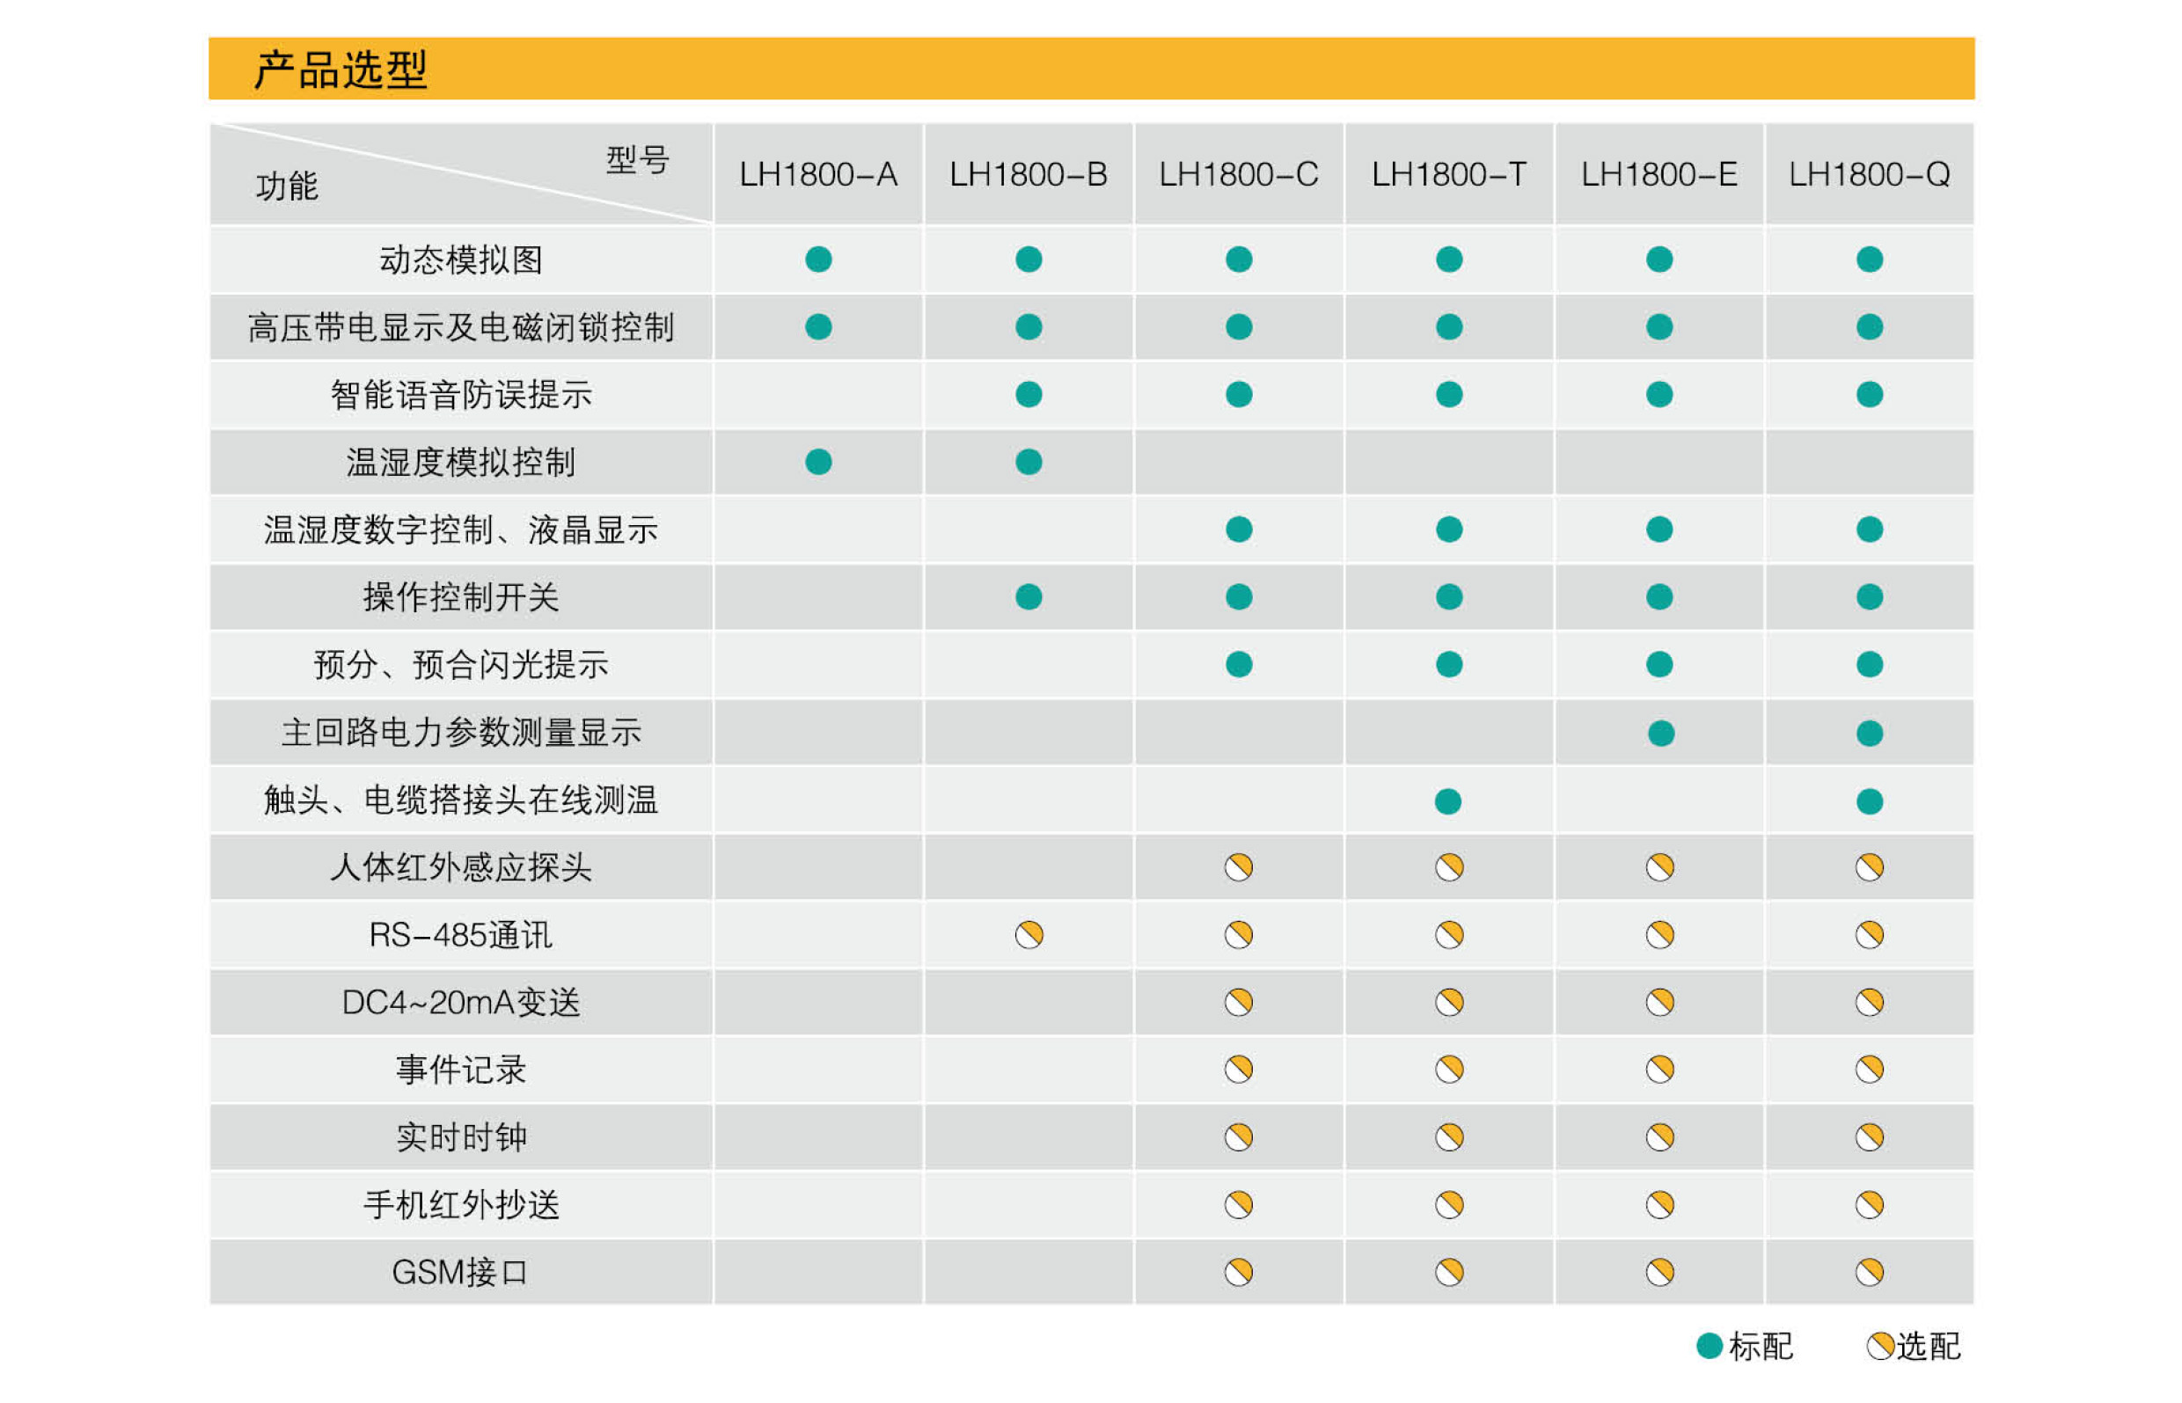Click the DC4~20mA变送 row label
The height and width of the screenshot is (1403, 2182).
click(461, 1002)
